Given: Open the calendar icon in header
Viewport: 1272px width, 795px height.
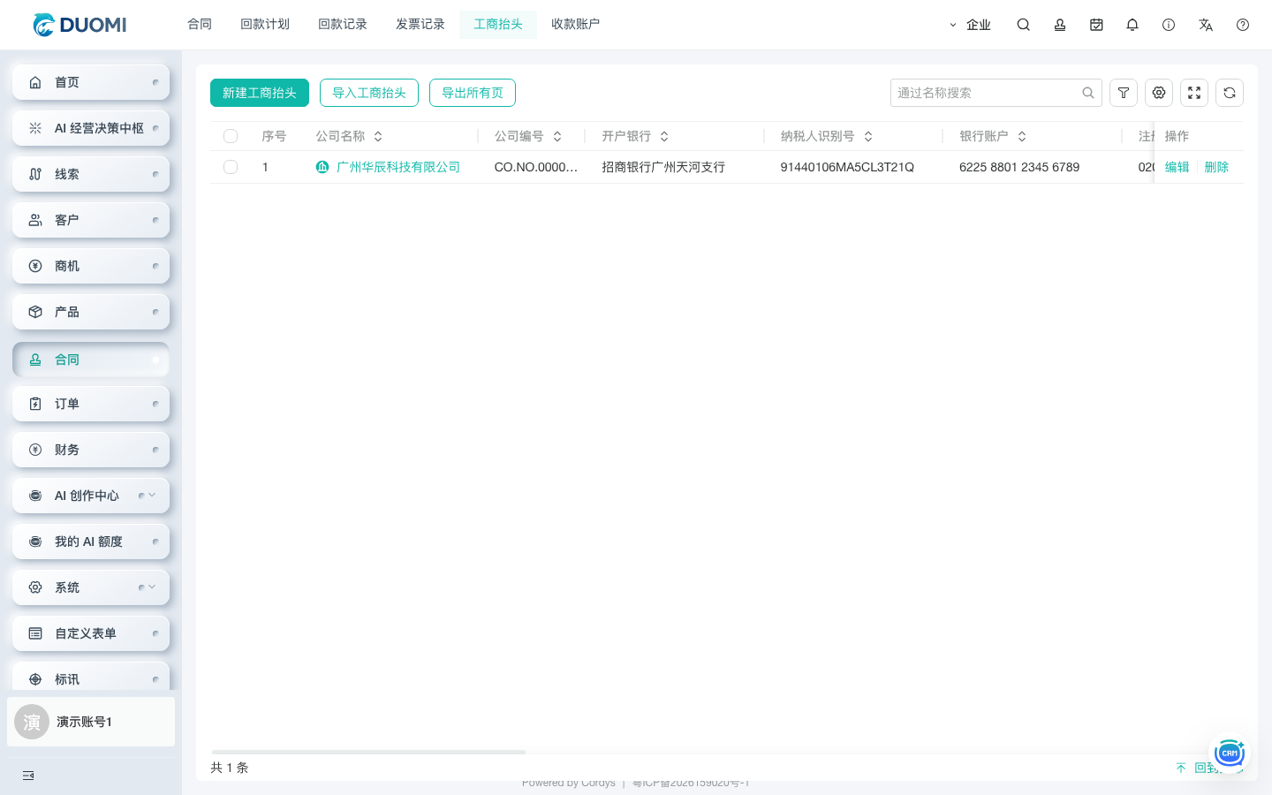Looking at the screenshot, I should (x=1096, y=25).
